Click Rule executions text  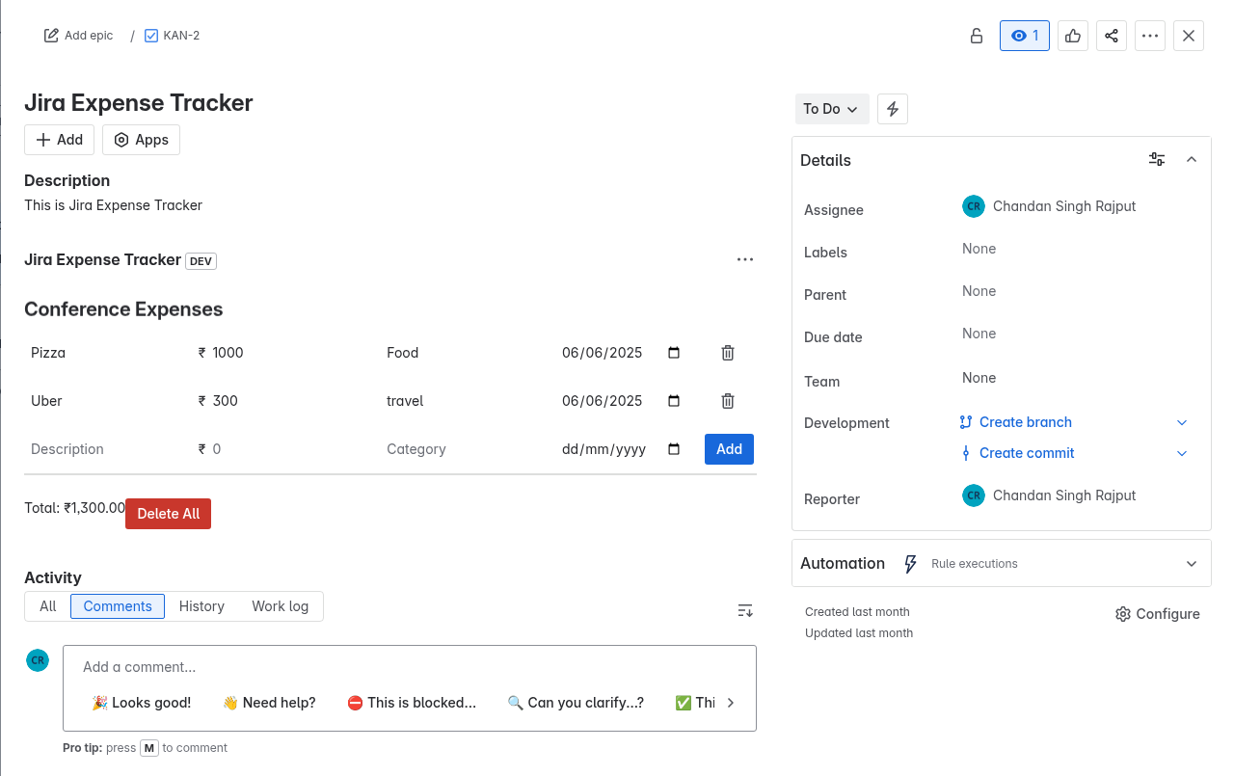(974, 564)
